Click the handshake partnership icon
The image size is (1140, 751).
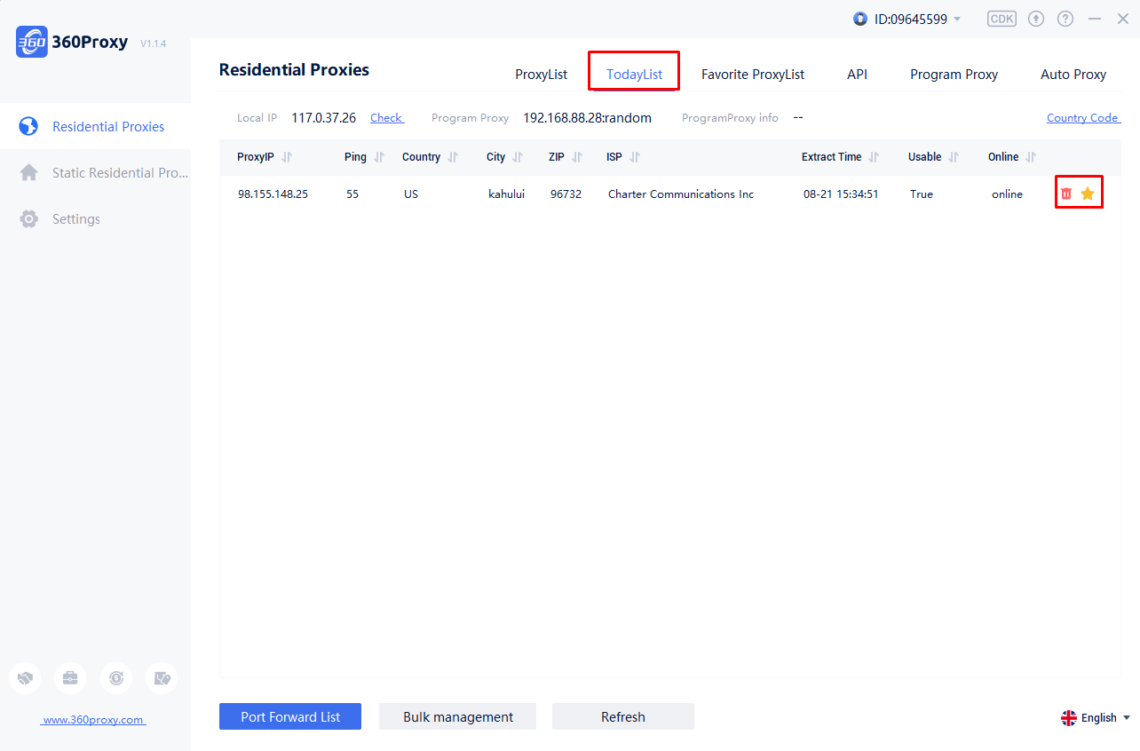tap(25, 678)
